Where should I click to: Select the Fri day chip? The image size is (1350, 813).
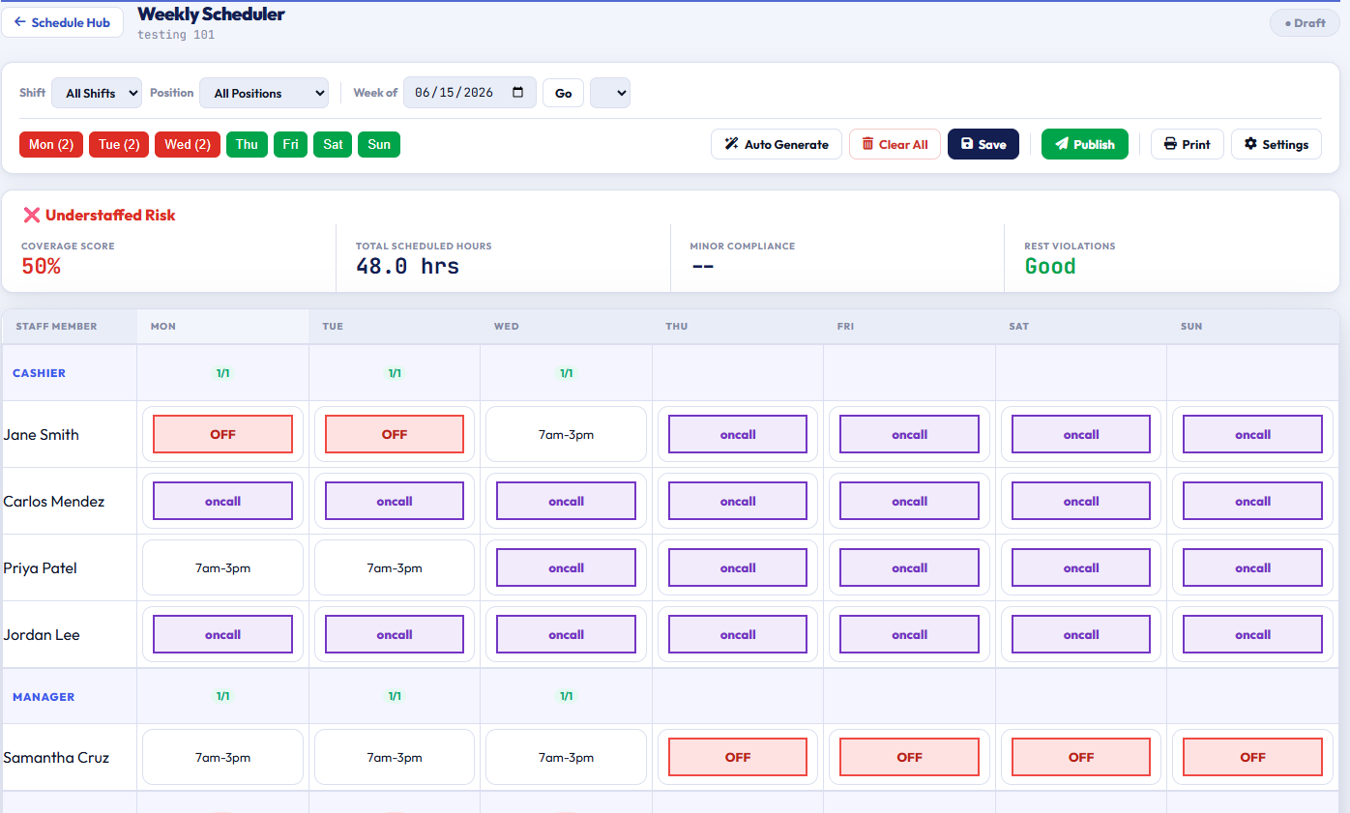(x=290, y=144)
